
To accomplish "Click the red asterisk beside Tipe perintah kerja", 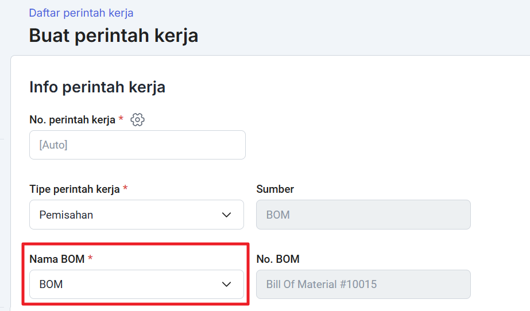I will click(x=125, y=188).
